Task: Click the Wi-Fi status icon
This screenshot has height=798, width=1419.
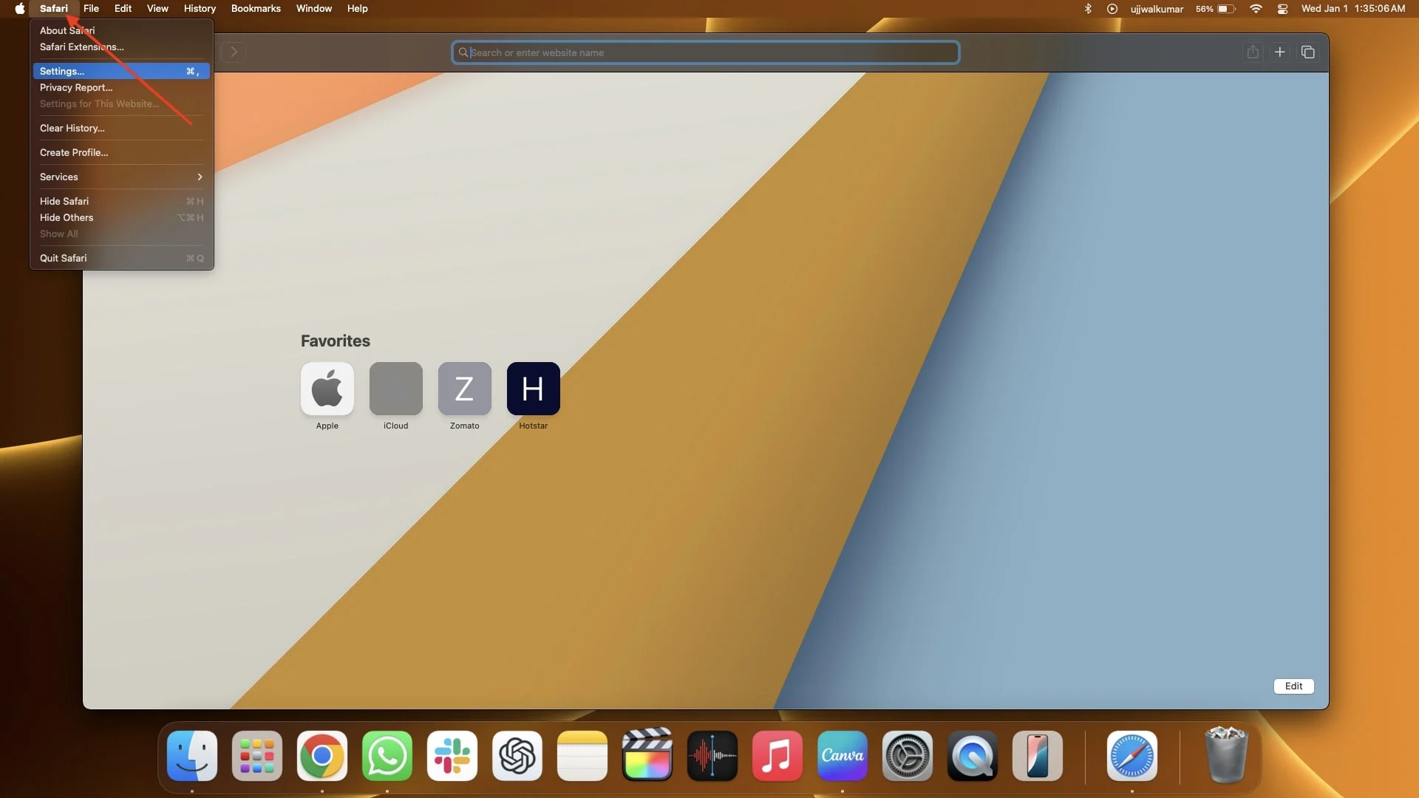Action: tap(1256, 9)
